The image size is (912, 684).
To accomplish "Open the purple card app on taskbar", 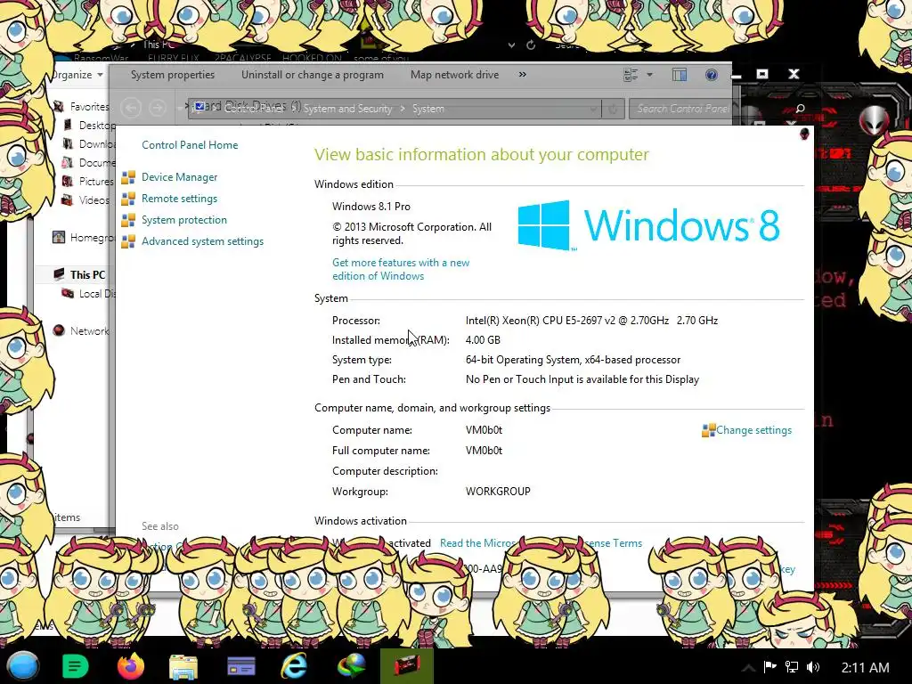I will click(240, 666).
